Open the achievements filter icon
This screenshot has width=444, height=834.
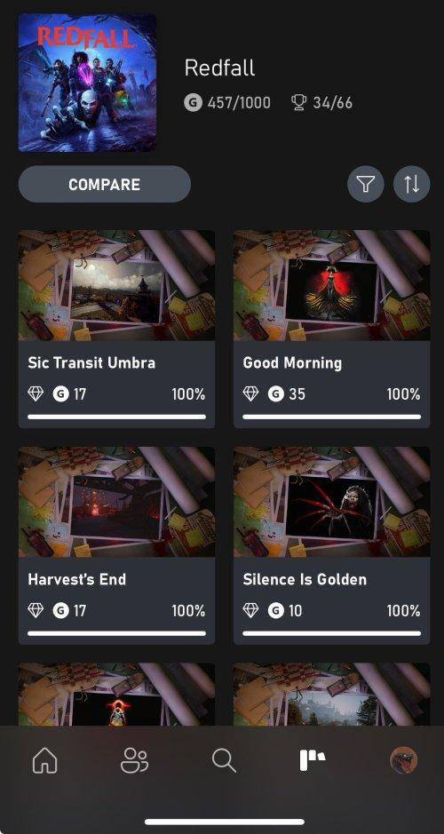click(365, 184)
